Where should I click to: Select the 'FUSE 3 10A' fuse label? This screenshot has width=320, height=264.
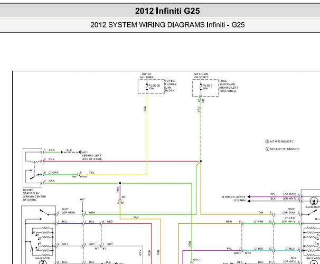tap(208, 87)
